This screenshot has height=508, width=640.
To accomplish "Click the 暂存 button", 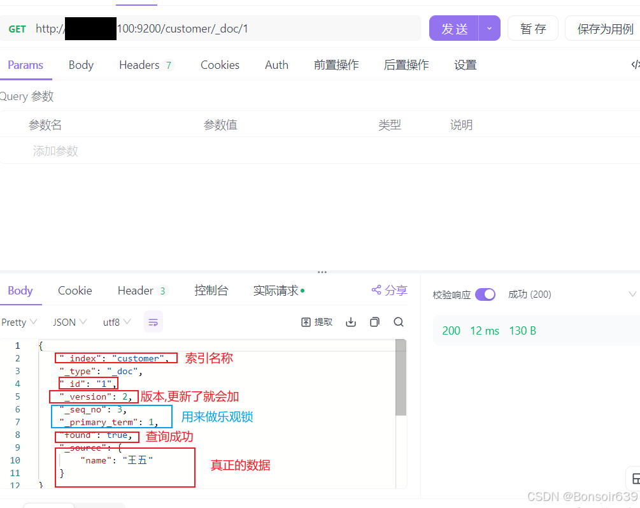I will 532,29.
